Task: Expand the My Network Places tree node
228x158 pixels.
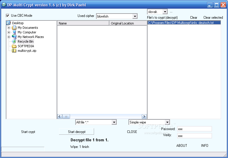Action: point(9,37)
